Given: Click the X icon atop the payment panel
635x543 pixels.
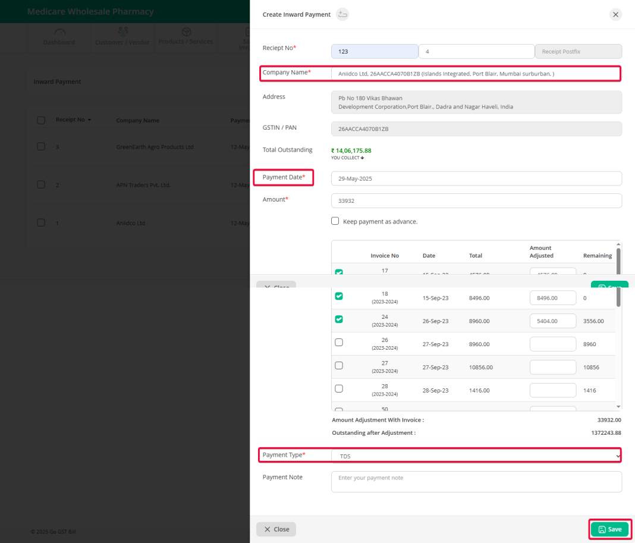Looking at the screenshot, I should (x=615, y=14).
